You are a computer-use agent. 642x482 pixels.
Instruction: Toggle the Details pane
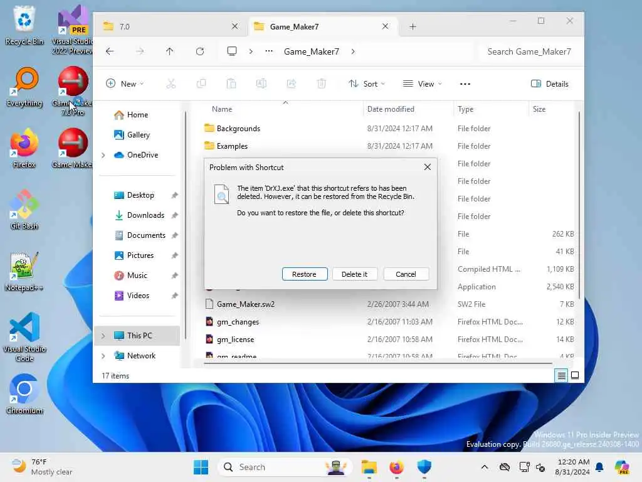(549, 84)
